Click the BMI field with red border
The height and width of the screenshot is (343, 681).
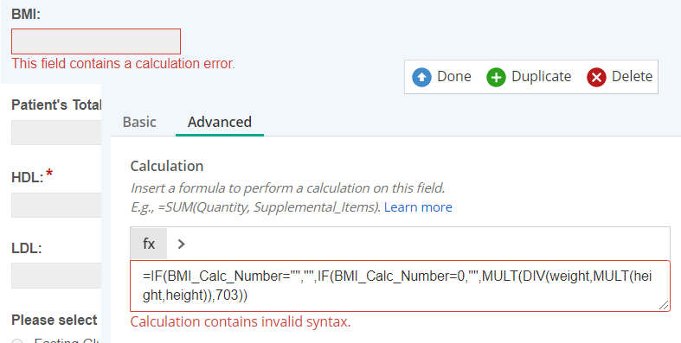(96, 41)
